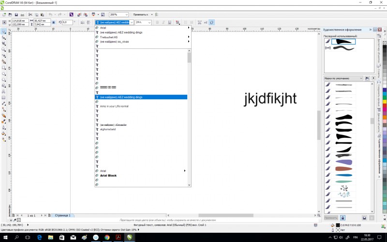Select the blue brush stroke preset
Image resolution: width=387 pixels, height=242 pixels.
pyautogui.click(x=344, y=175)
